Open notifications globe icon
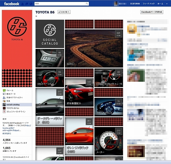 pos(31,4)
